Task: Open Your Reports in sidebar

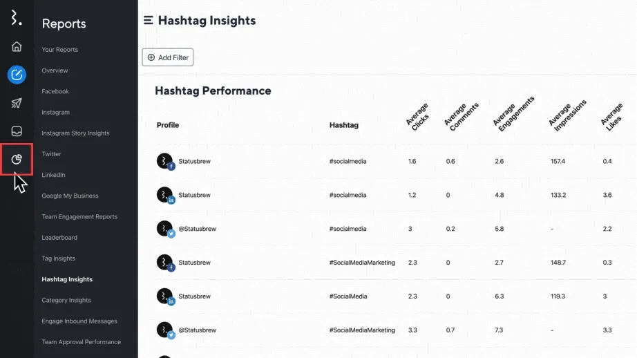Action: coord(59,50)
